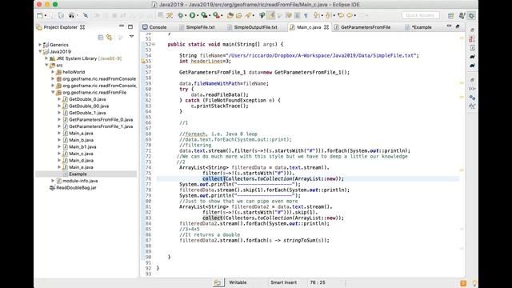This screenshot has height=288, width=512.
Task: Expand the helloWorld package
Action: click(53, 72)
